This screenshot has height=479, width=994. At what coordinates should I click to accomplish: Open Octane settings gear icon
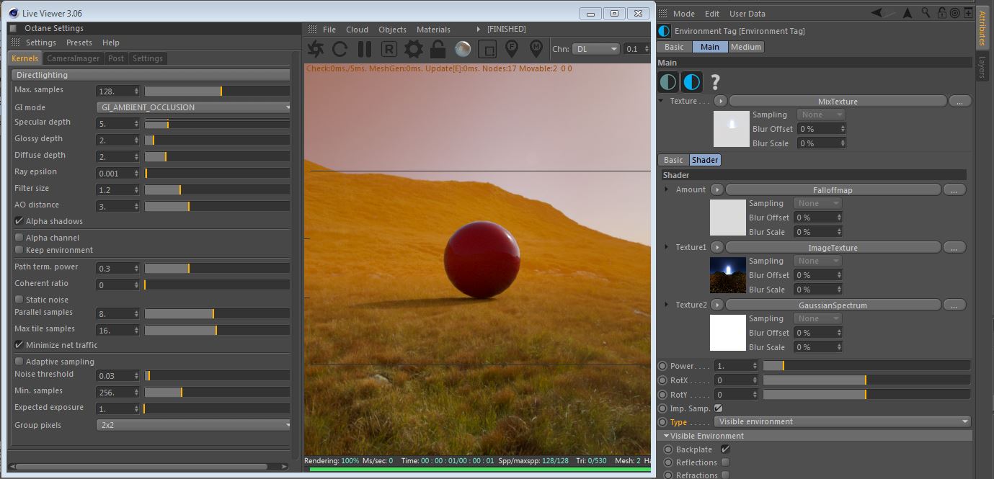click(413, 49)
